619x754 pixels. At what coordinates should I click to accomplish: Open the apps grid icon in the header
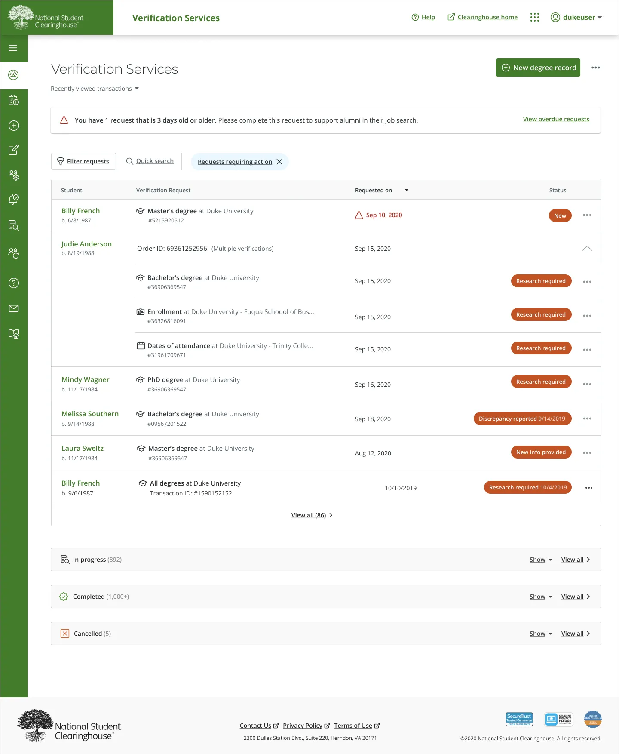tap(534, 17)
